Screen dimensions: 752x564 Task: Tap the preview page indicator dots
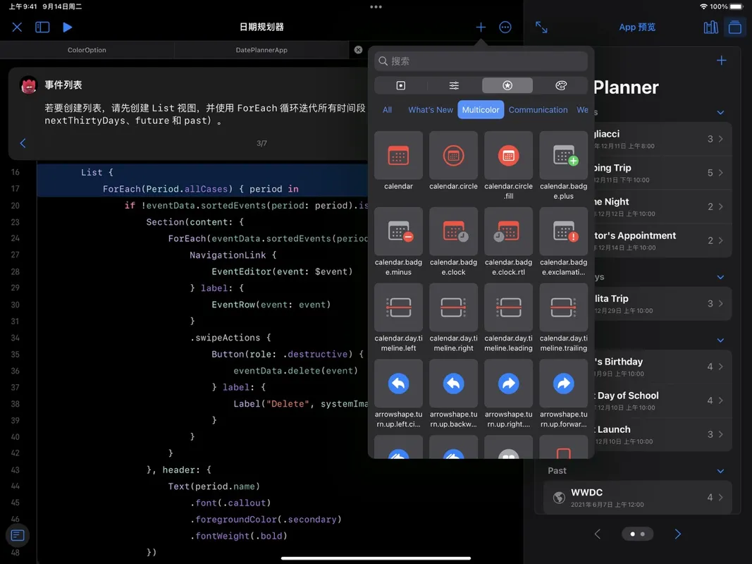pyautogui.click(x=637, y=534)
